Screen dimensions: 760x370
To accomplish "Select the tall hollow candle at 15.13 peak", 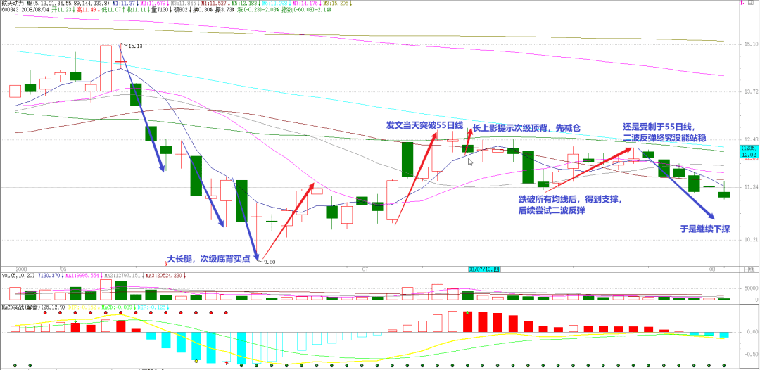I will [x=106, y=68].
